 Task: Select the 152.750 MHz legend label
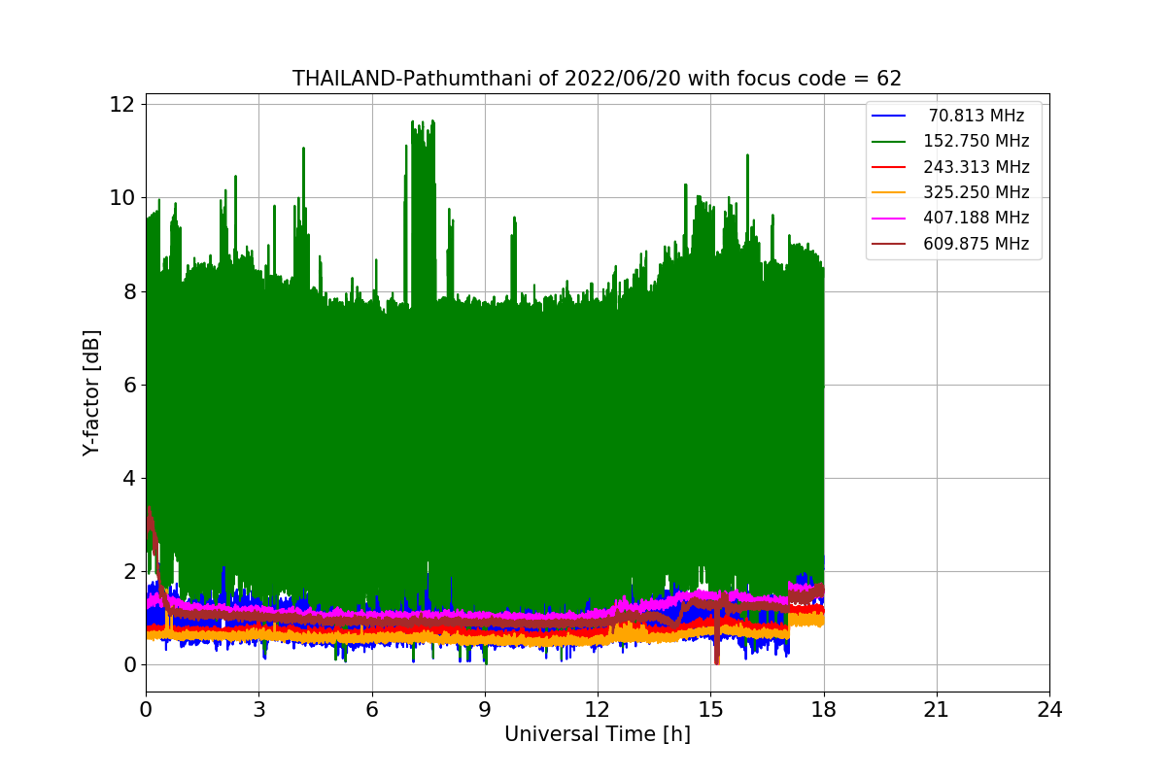pyautogui.click(x=977, y=141)
